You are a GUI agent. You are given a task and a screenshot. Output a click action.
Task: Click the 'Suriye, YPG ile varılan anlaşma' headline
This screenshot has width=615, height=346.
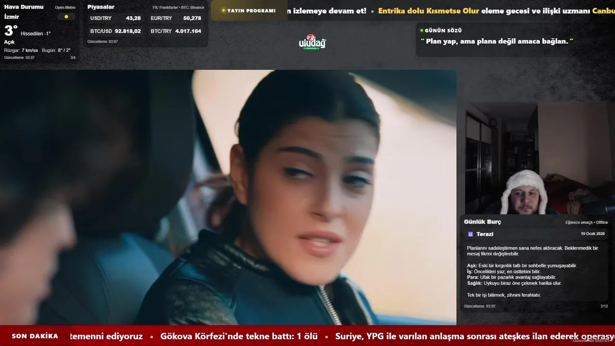click(x=475, y=336)
